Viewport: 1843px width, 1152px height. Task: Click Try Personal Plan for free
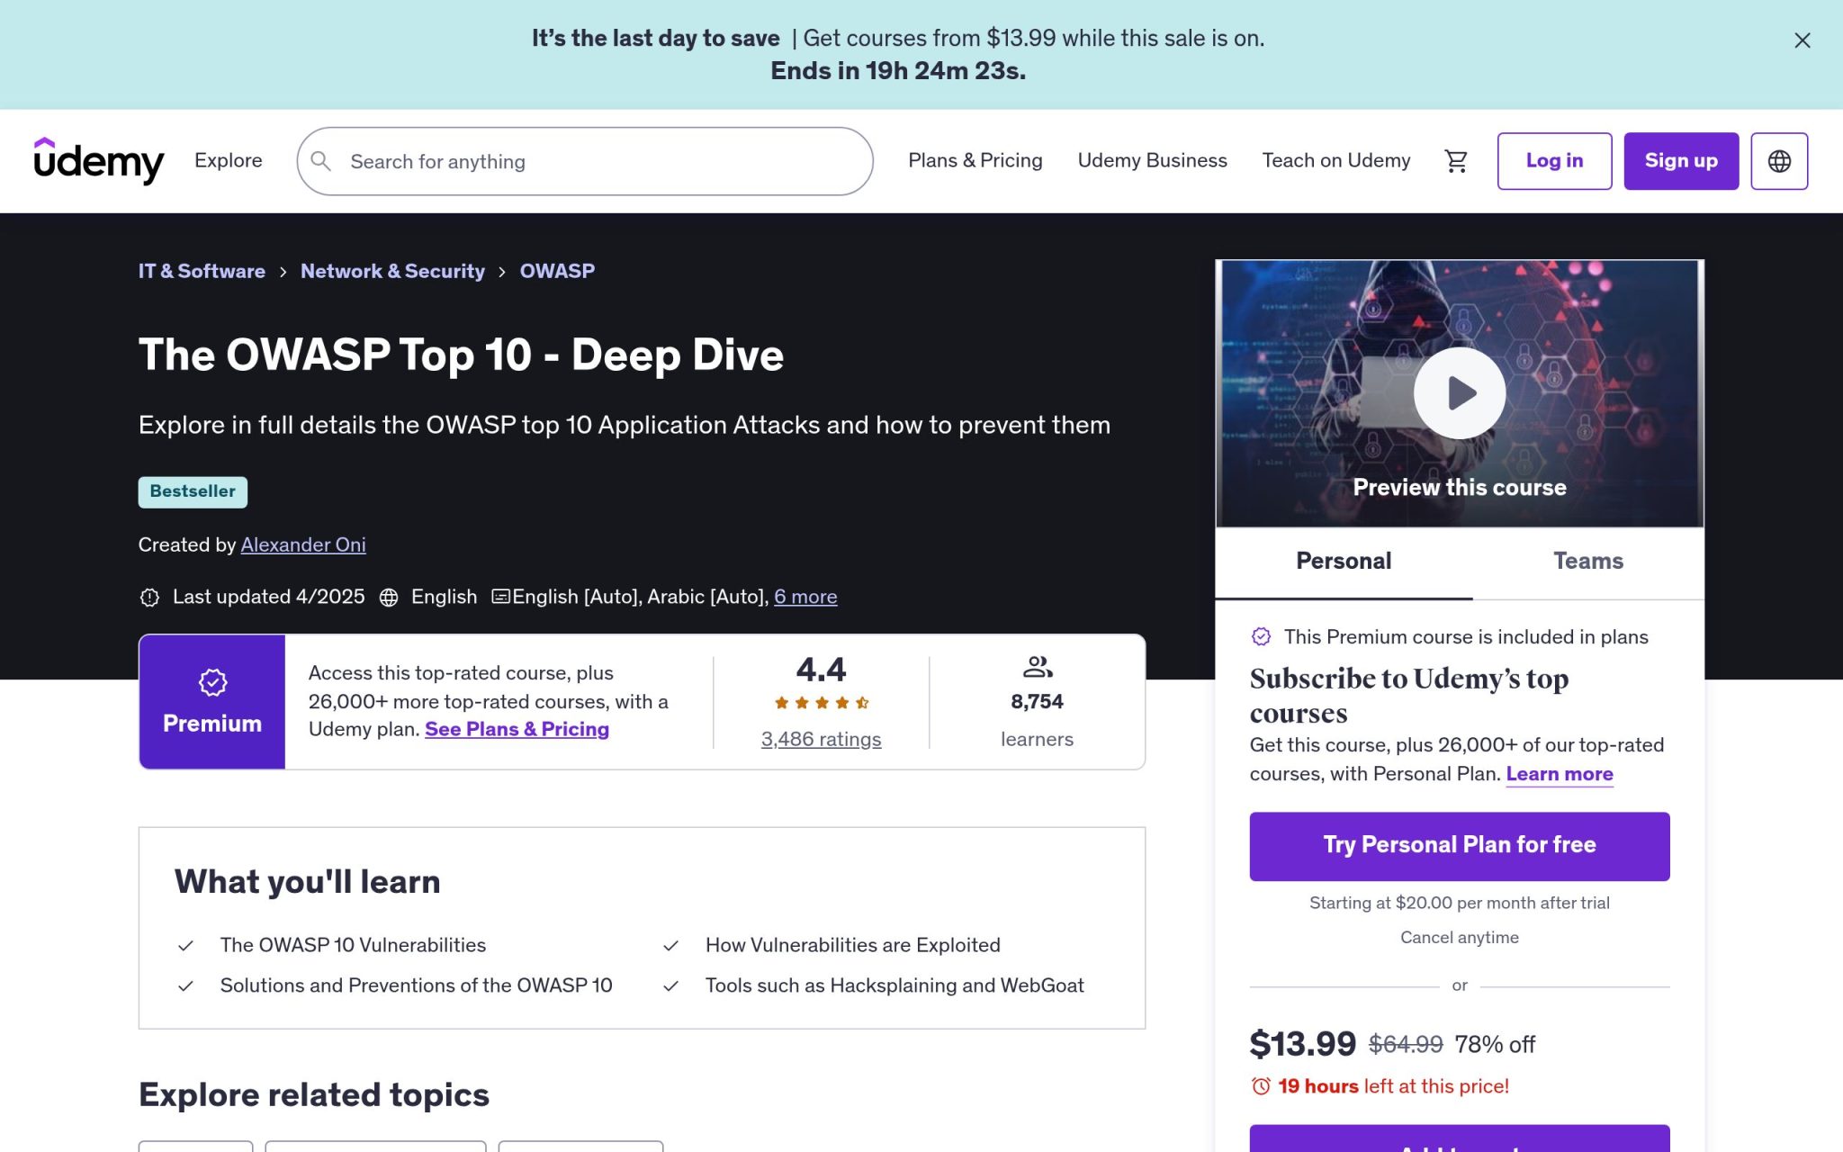tap(1459, 846)
